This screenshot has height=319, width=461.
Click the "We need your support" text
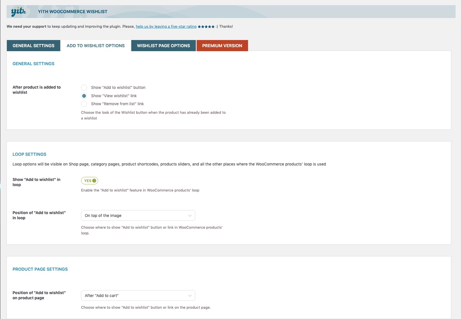pos(27,27)
